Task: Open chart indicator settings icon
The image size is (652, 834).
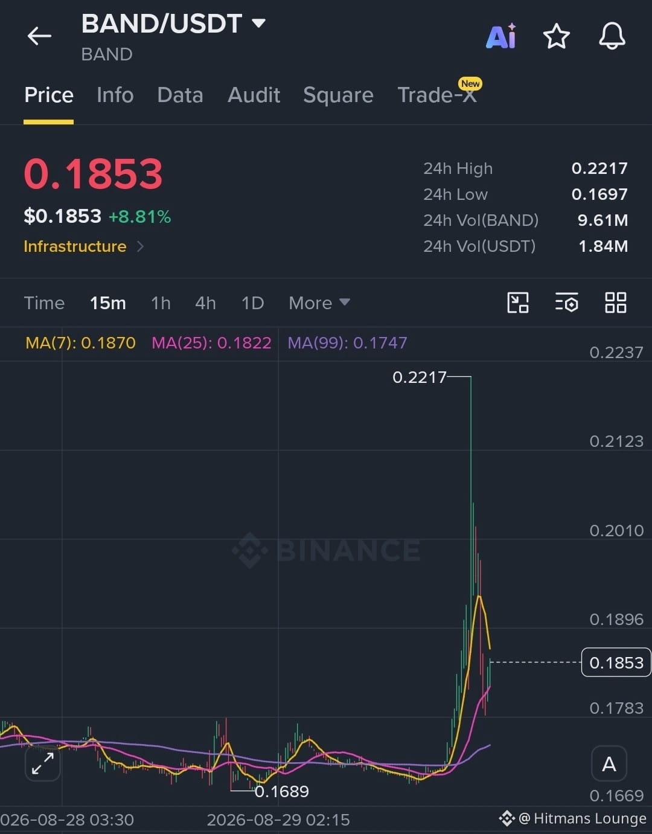Action: (567, 303)
